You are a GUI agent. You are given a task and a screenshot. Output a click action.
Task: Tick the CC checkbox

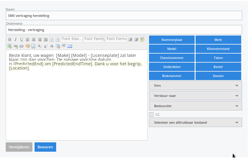click(x=151, y=115)
